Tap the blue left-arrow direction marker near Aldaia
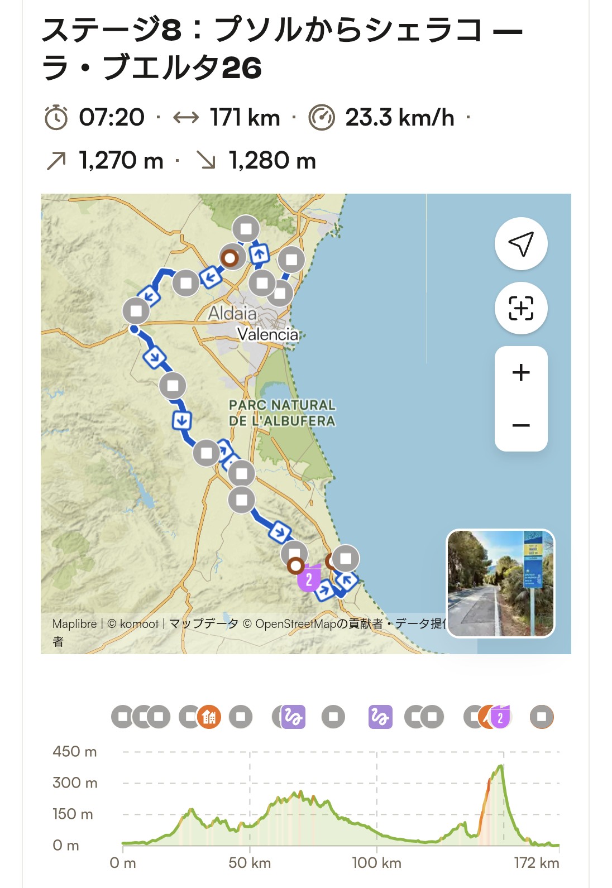Screen dimensions: 612x888 211,276
